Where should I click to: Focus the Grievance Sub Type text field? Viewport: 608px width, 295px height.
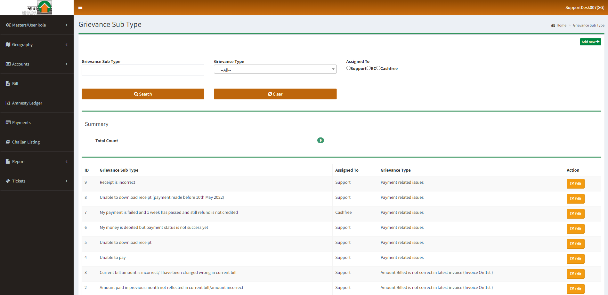click(143, 70)
